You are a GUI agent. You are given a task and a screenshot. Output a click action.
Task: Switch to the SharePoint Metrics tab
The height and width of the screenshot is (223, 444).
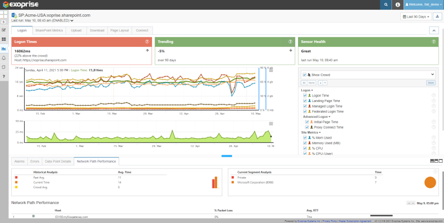pyautogui.click(x=49, y=30)
